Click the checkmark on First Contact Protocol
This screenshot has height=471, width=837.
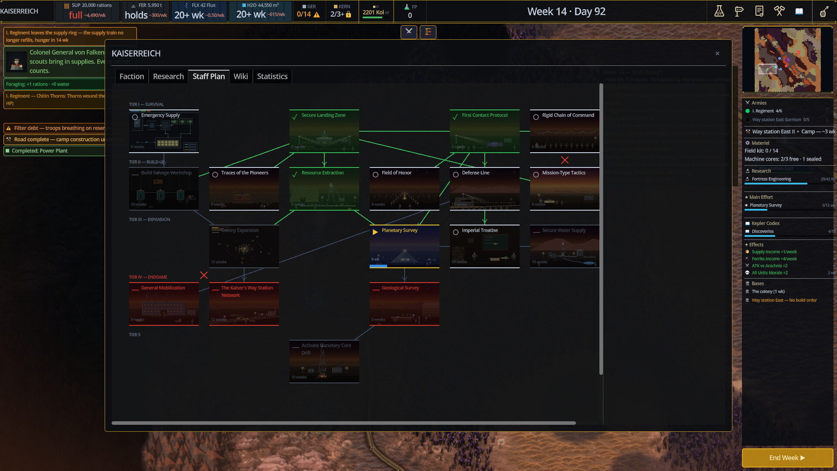(456, 117)
